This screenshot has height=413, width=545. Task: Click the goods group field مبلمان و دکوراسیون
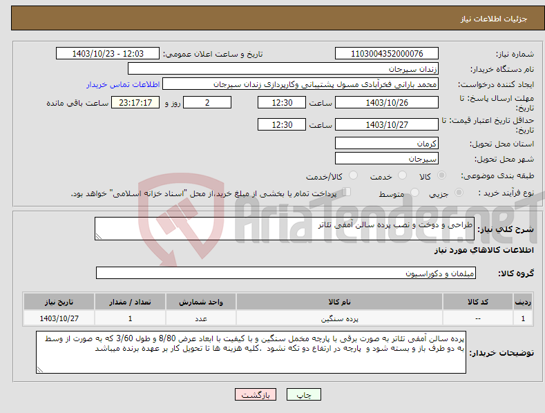pyautogui.click(x=286, y=273)
